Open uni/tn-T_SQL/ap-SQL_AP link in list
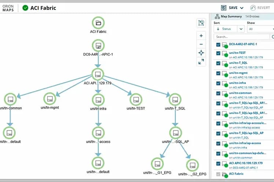Image resolution: width=274 pixels, height=182 pixels. 246,133
